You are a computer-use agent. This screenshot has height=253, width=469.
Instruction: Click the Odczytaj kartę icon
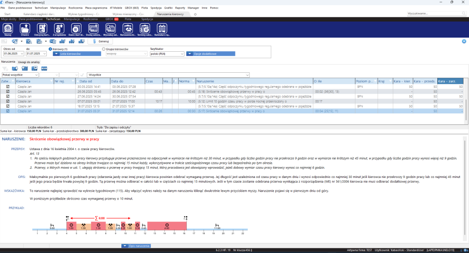pyautogui.click(x=42, y=30)
